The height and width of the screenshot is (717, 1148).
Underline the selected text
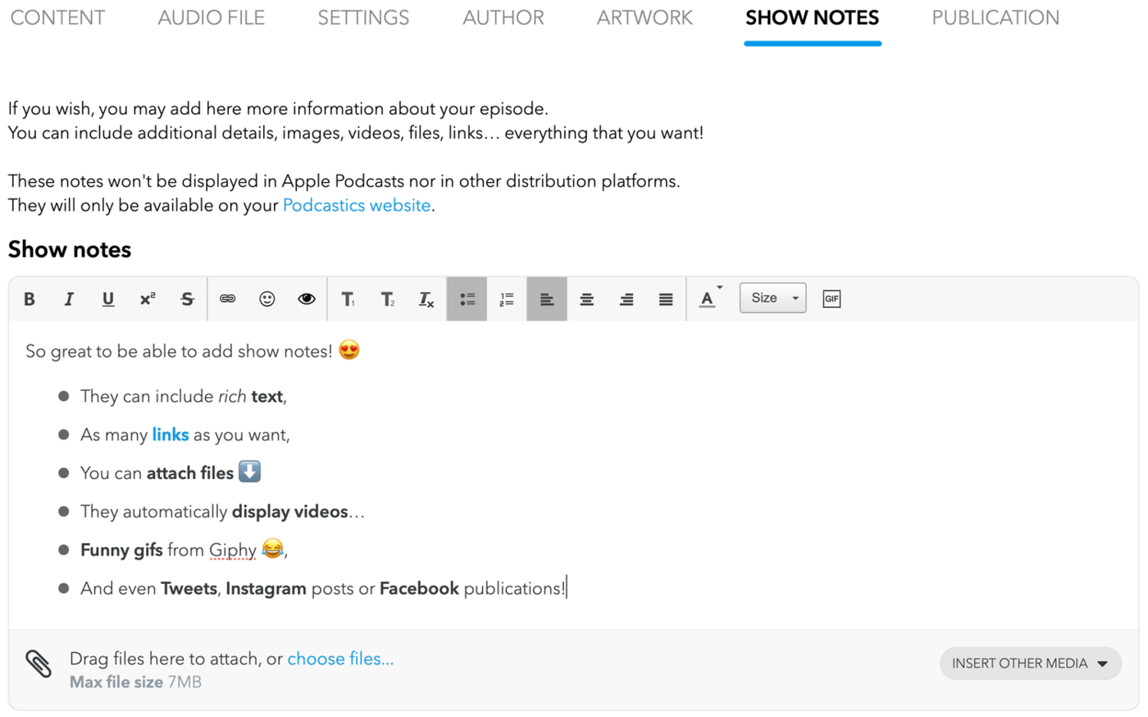coord(108,299)
